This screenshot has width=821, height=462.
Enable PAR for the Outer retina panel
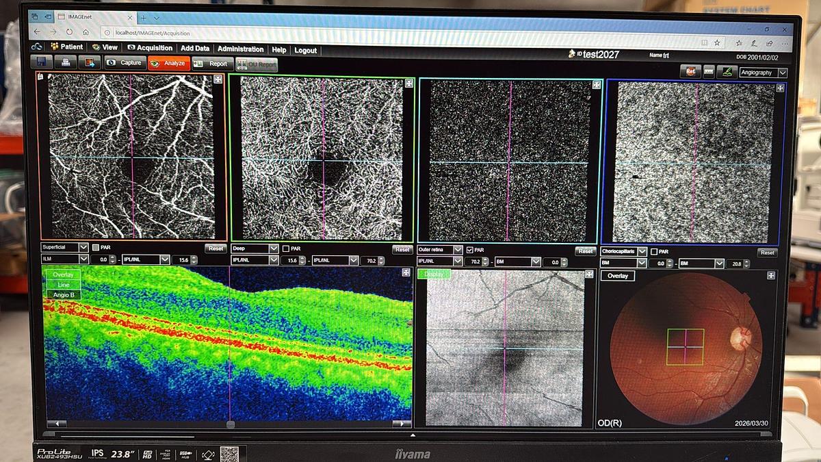pos(469,248)
